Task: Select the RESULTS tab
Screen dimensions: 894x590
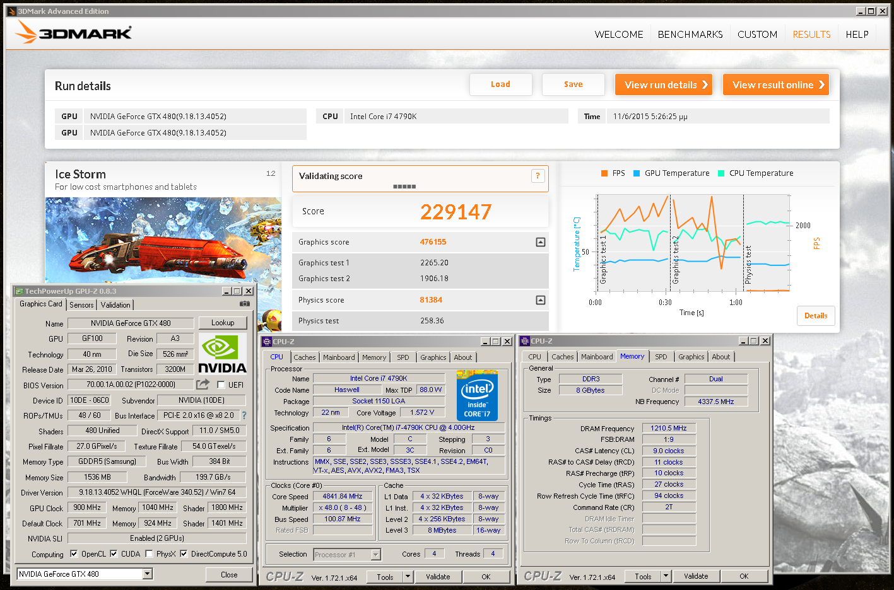Action: [811, 35]
